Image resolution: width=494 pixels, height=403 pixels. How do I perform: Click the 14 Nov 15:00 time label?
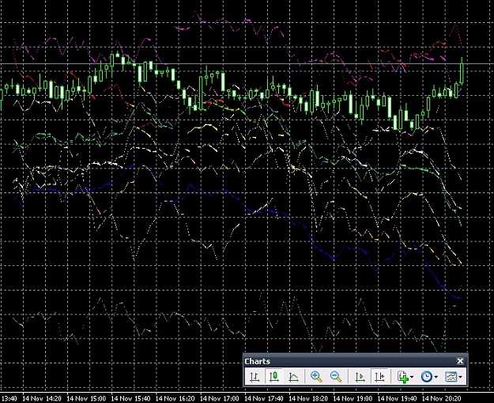(86, 398)
